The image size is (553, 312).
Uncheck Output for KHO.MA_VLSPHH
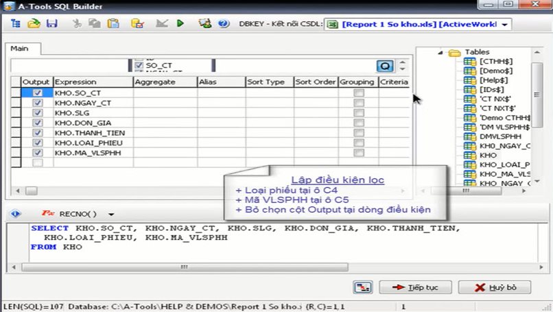(37, 153)
